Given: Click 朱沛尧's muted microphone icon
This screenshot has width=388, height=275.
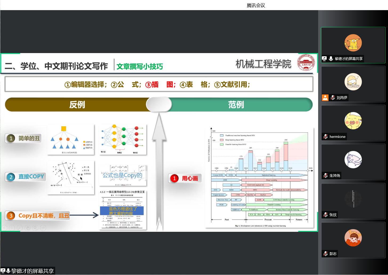Looking at the screenshot, I should pyautogui.click(x=326, y=176).
